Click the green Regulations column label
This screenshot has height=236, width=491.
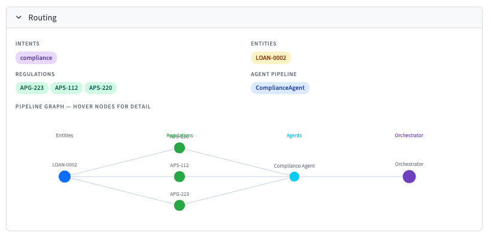(x=180, y=135)
